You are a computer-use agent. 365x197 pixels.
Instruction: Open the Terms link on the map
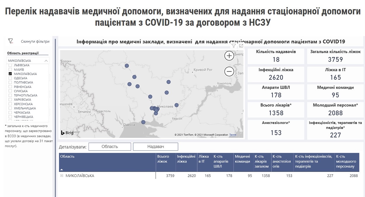point(233,135)
